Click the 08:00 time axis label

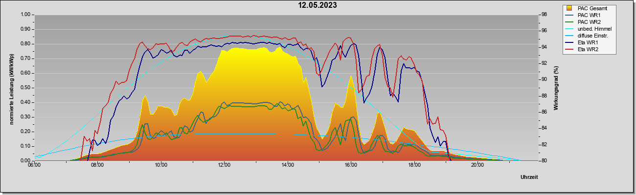coord(97,165)
